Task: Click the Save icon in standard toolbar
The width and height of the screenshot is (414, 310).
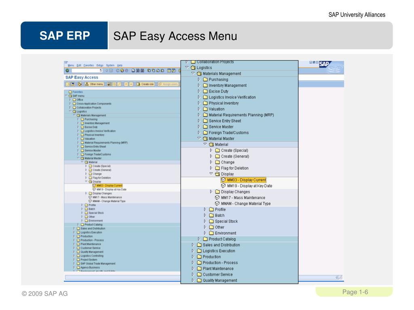Action: (x=111, y=70)
